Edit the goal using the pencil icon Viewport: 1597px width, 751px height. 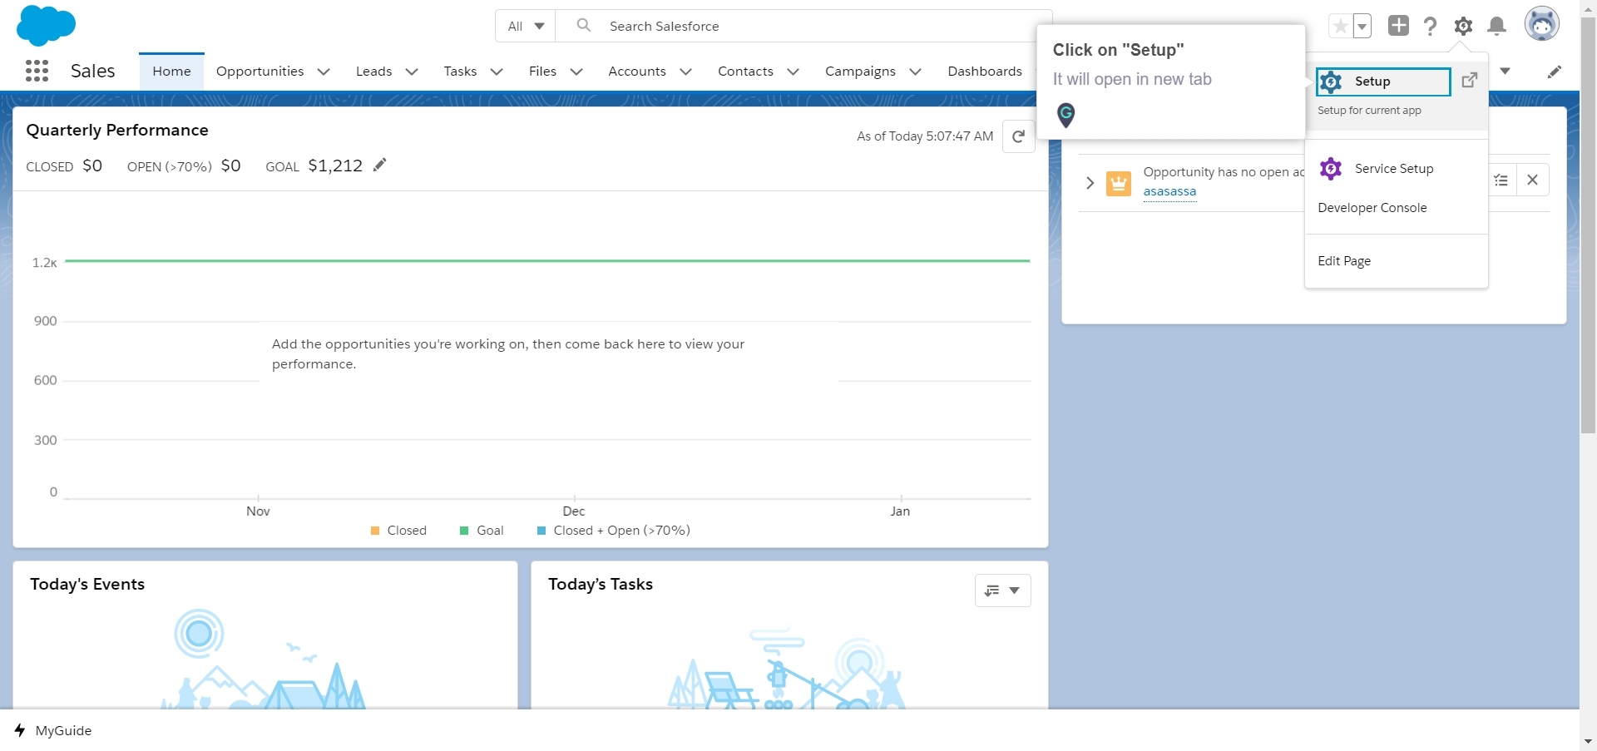coord(379,165)
